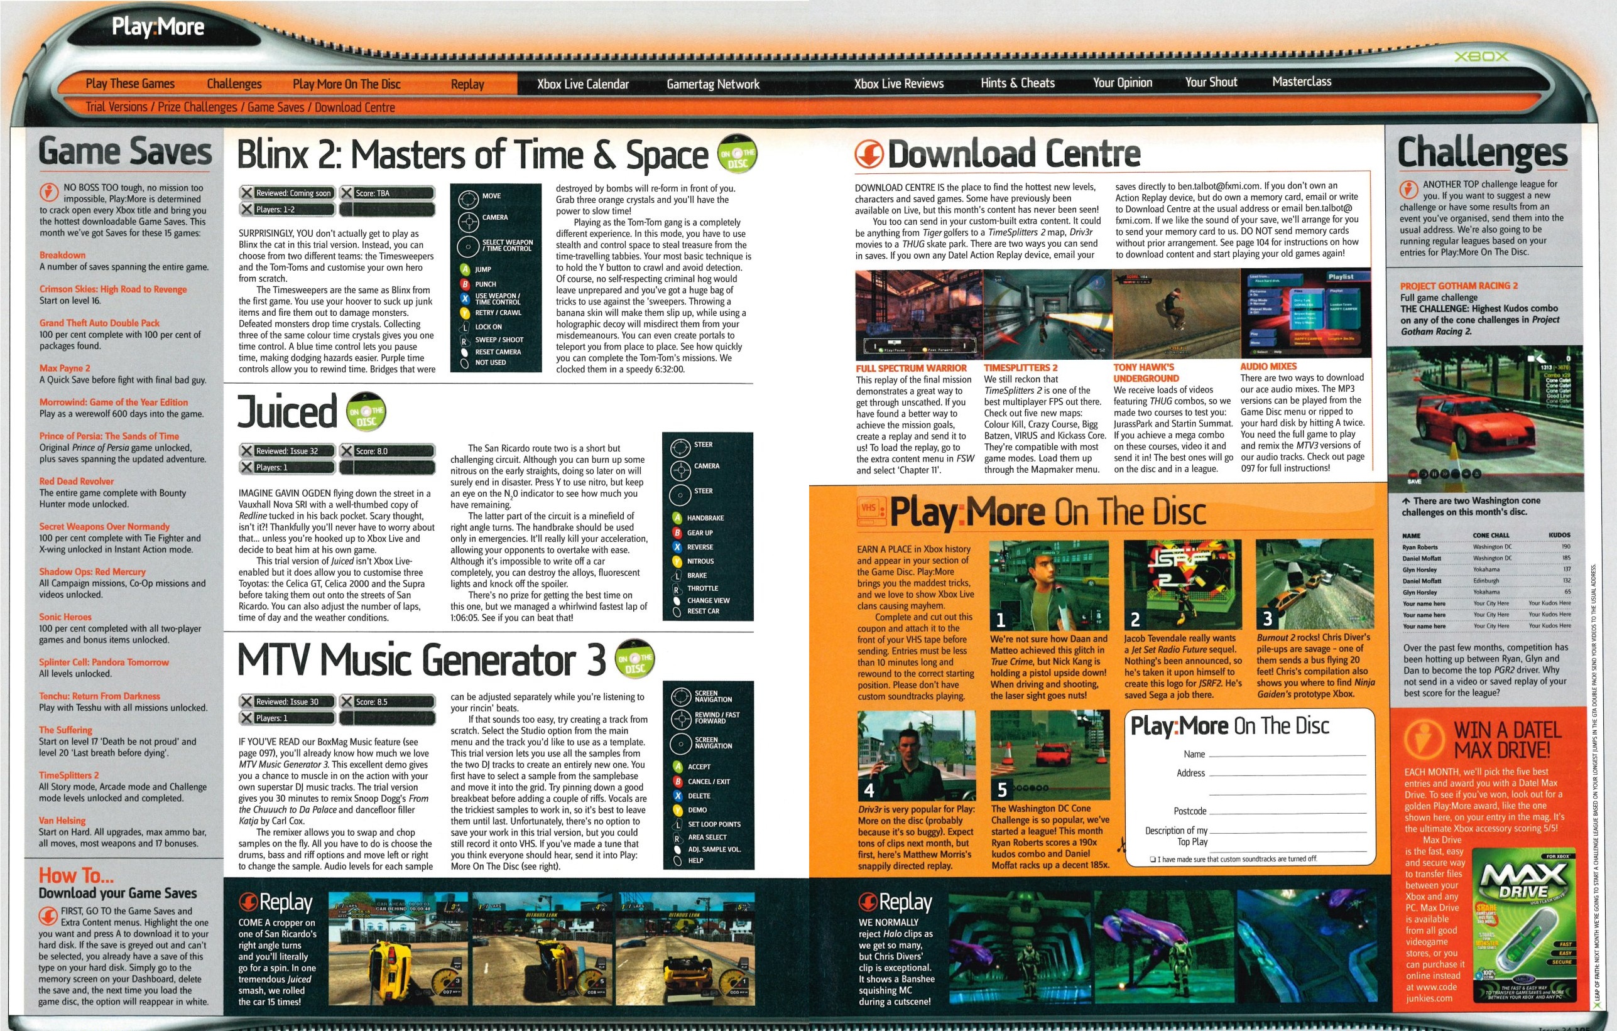The width and height of the screenshot is (1617, 1031).
Task: Click the X box beside Reviewed: Issue 30
Action: pos(247,702)
